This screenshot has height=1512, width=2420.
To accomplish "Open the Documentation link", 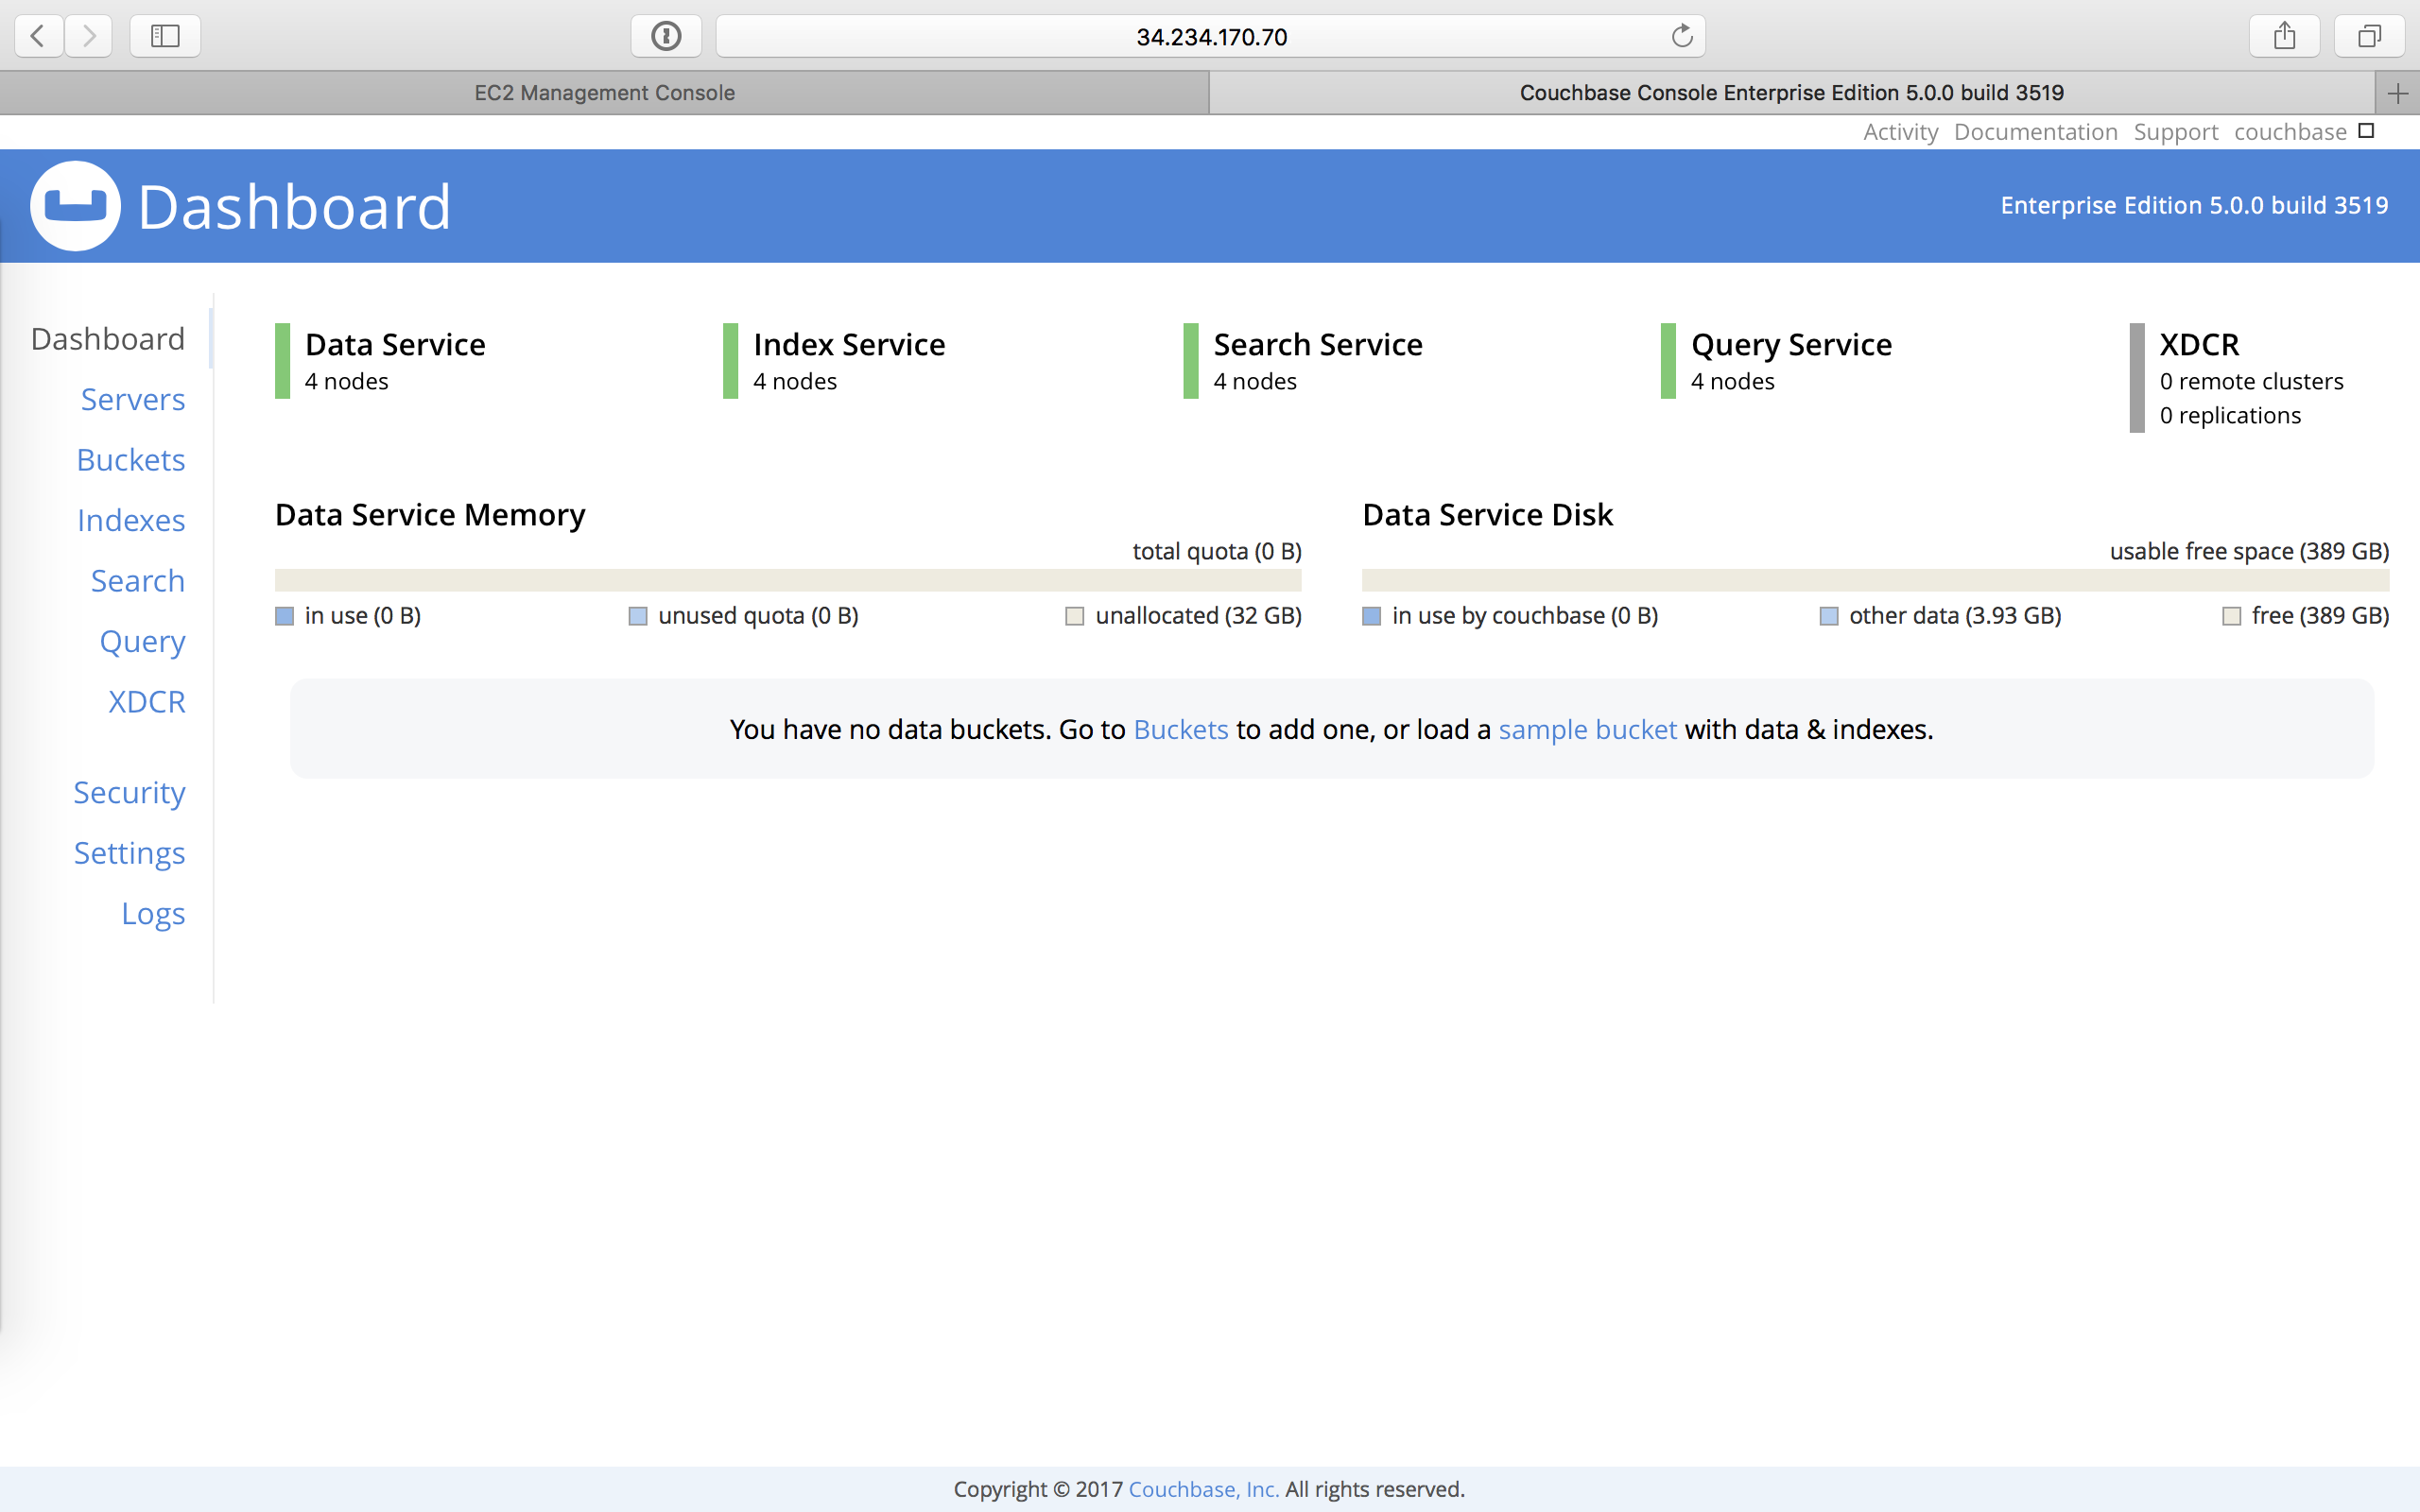I will (2035, 132).
